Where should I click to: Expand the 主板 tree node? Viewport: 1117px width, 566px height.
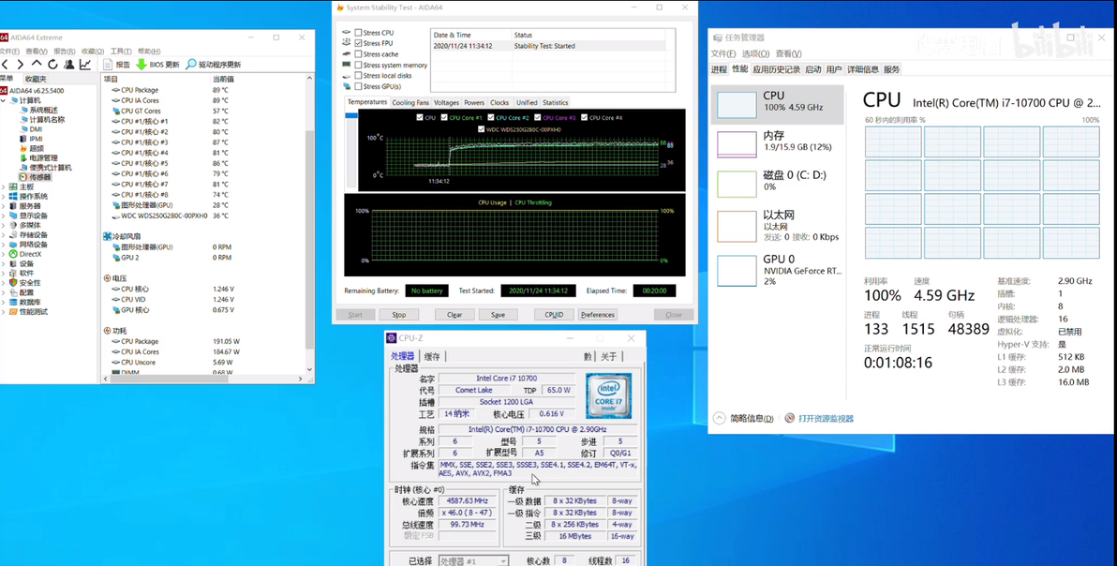click(x=4, y=187)
